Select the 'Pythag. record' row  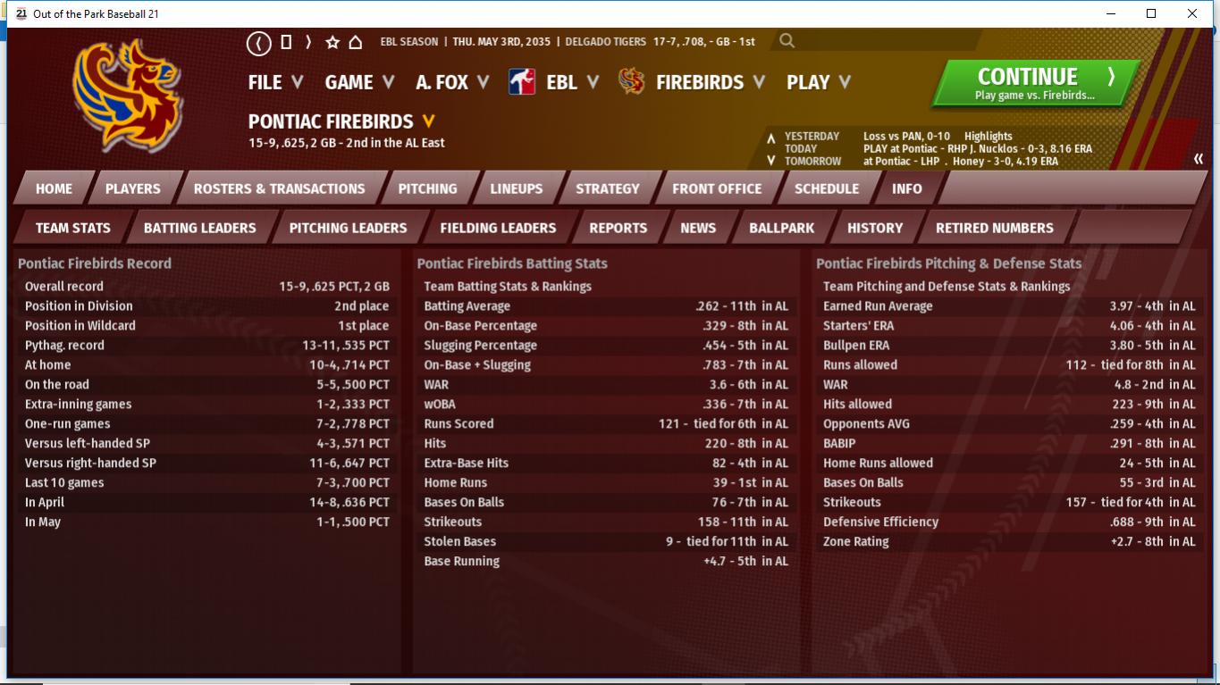207,346
